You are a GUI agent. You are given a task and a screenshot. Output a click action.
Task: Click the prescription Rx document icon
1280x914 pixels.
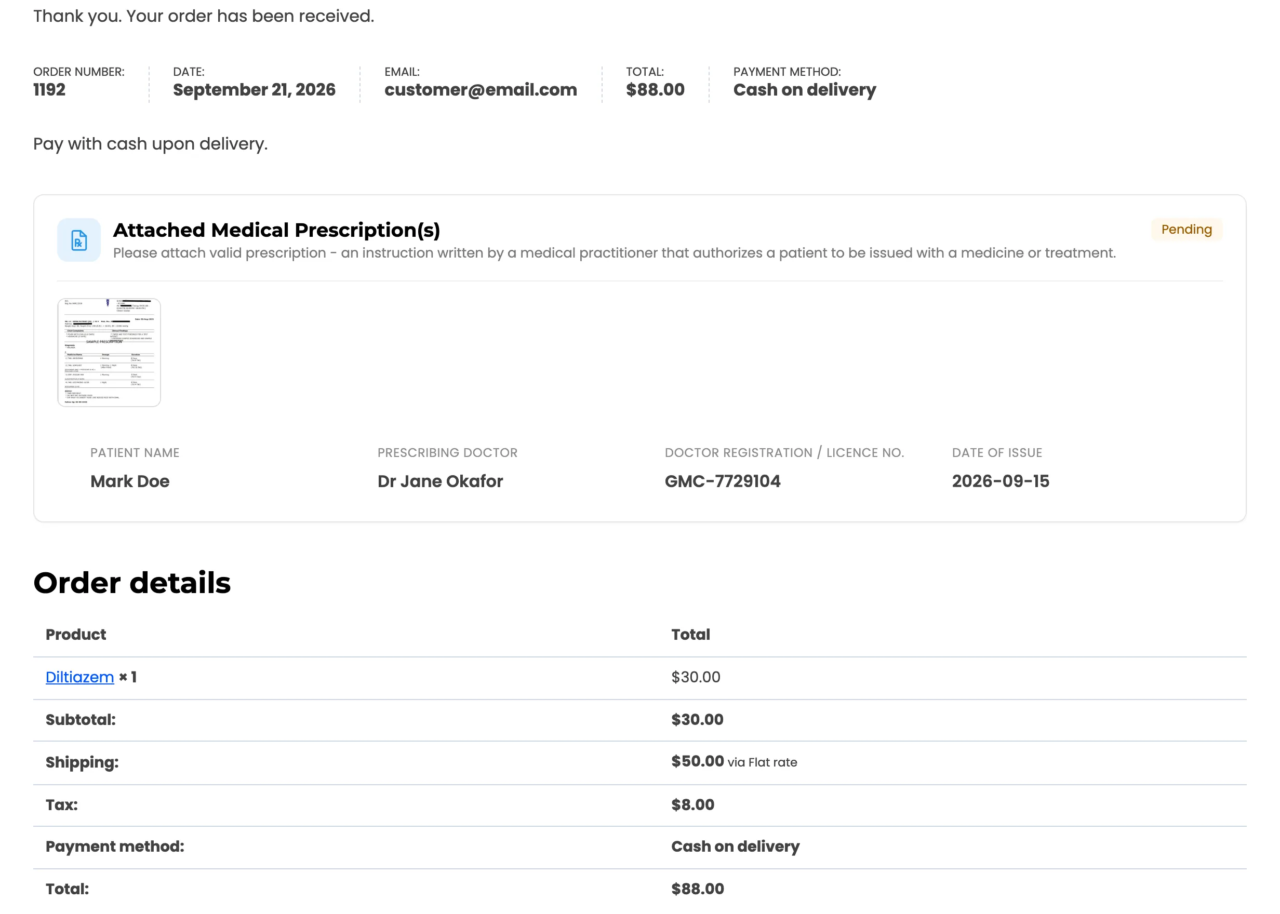pyautogui.click(x=79, y=240)
